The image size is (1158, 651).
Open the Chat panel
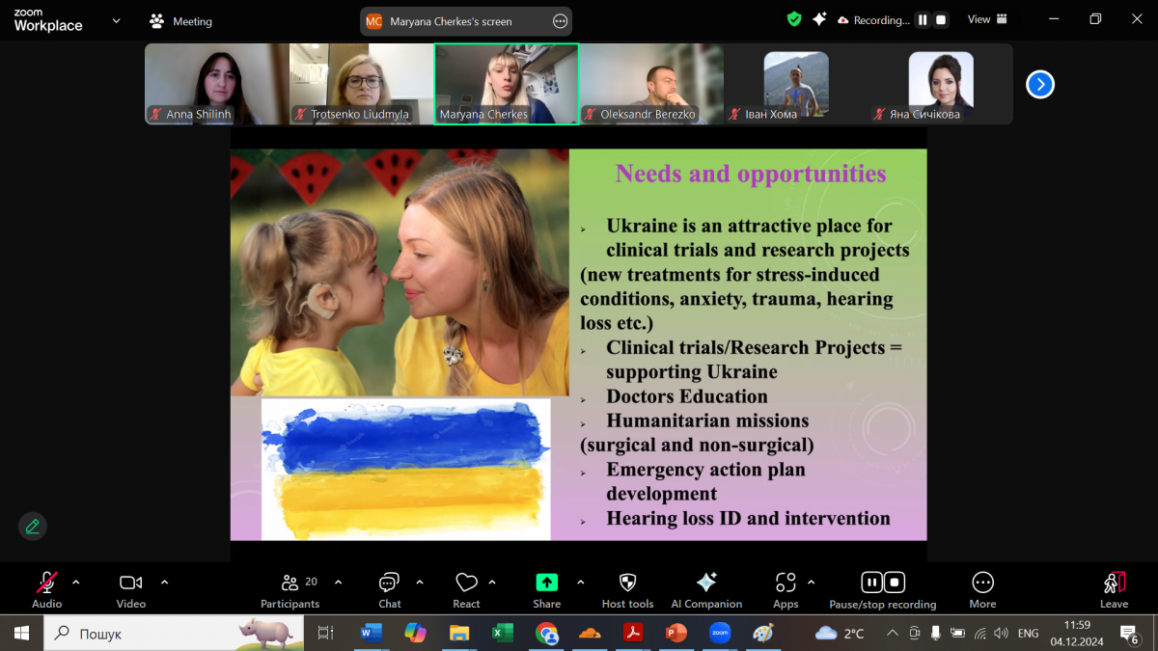point(389,583)
